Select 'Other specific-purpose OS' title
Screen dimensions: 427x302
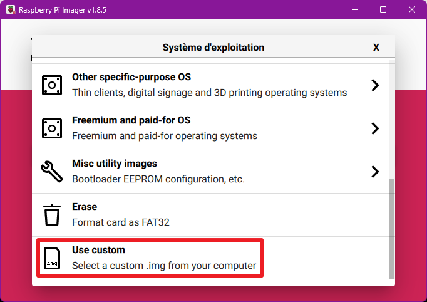[x=131, y=77]
